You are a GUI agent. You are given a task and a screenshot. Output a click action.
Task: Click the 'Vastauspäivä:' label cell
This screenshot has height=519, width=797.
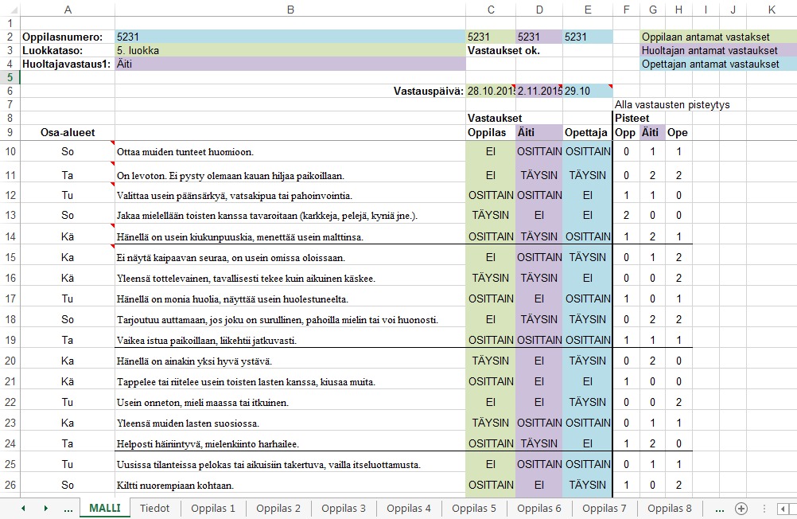click(429, 91)
